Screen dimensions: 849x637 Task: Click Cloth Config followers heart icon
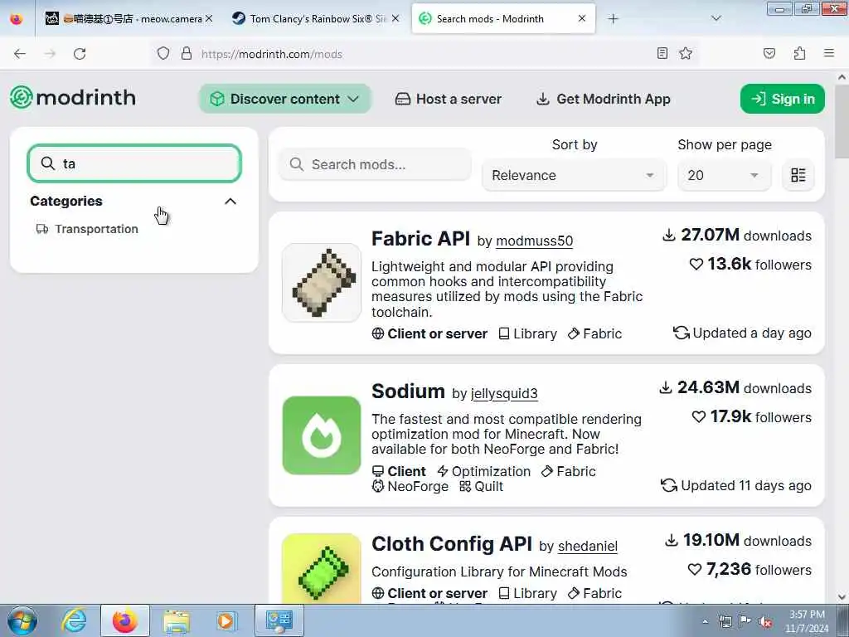point(694,569)
